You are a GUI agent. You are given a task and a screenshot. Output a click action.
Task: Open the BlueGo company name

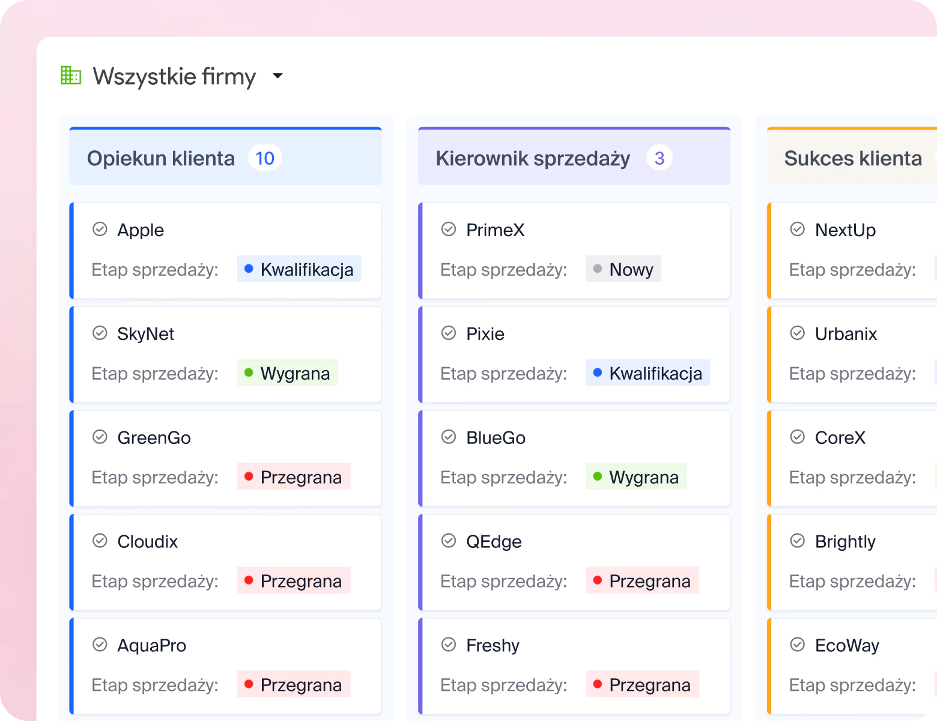click(x=496, y=437)
